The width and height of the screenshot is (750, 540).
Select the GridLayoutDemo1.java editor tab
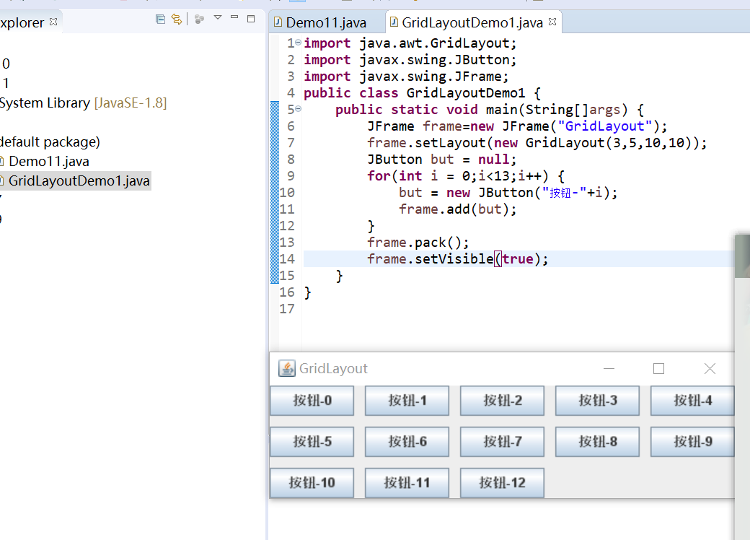click(471, 23)
